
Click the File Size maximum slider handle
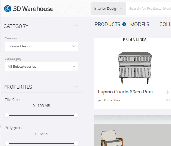pyautogui.click(x=76, y=115)
